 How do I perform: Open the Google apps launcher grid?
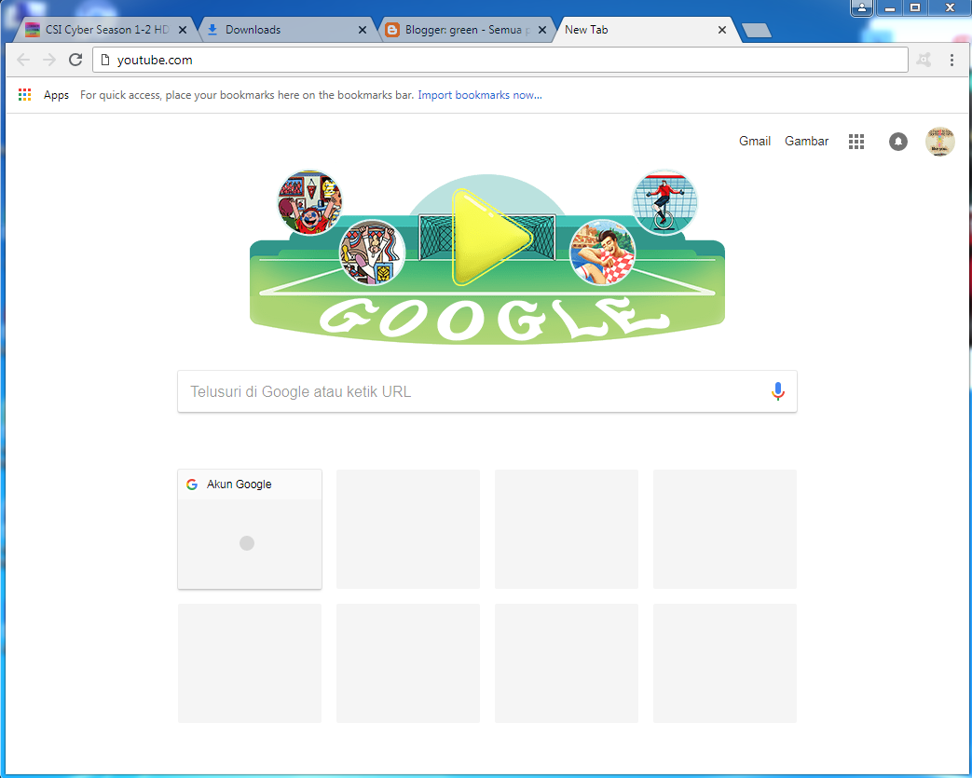(856, 142)
